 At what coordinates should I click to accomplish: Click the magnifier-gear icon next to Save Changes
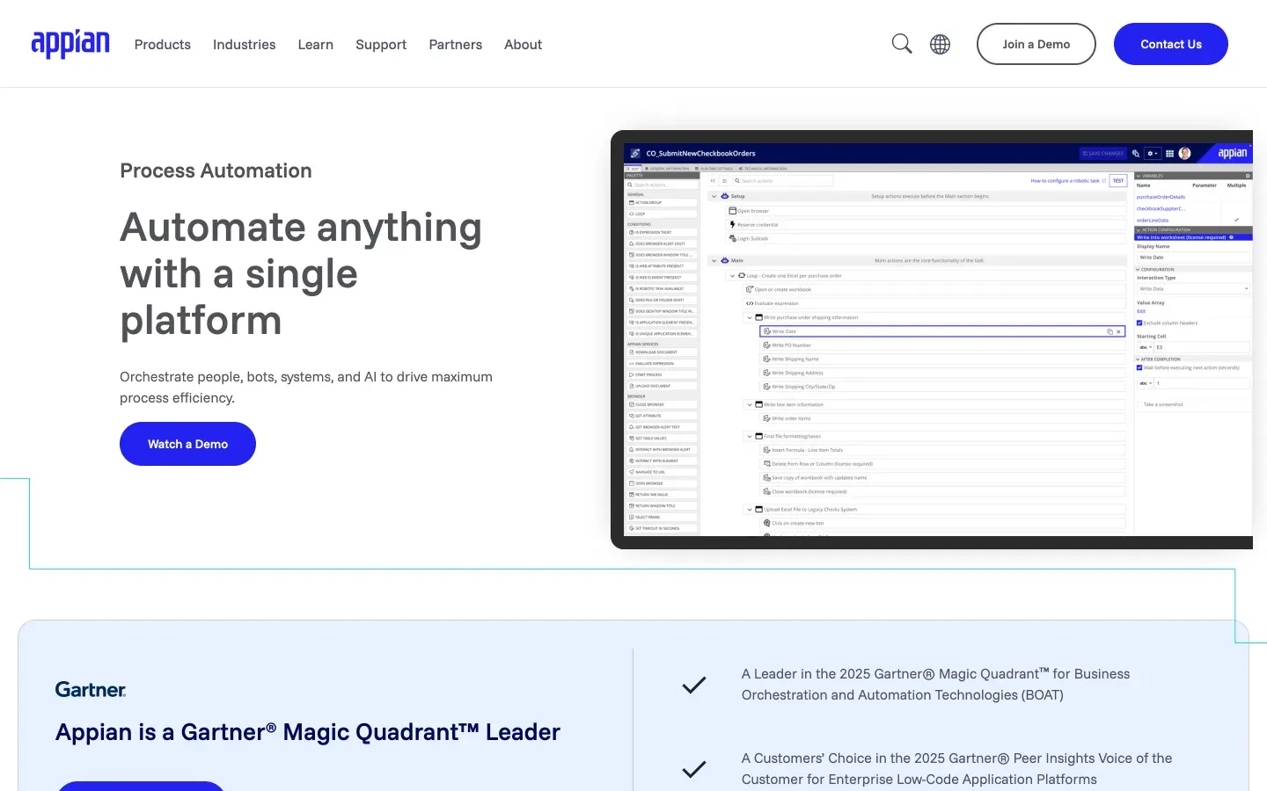click(1136, 153)
